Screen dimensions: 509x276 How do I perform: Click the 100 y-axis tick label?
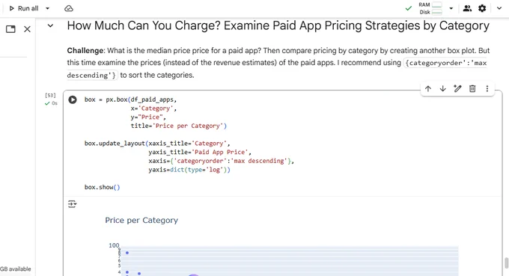[x=114, y=245]
